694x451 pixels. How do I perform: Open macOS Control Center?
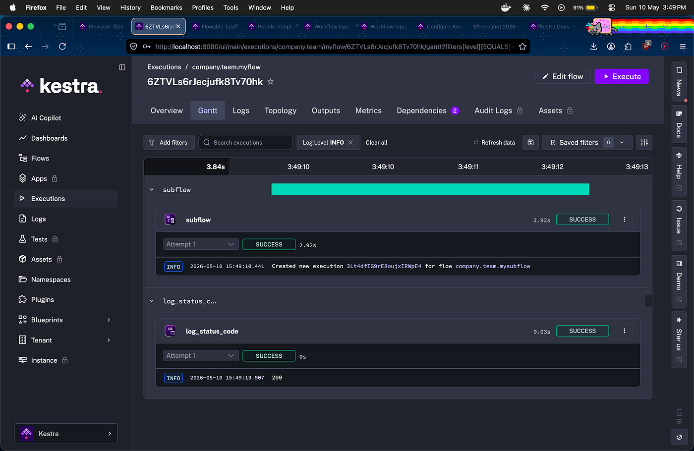[x=611, y=7]
